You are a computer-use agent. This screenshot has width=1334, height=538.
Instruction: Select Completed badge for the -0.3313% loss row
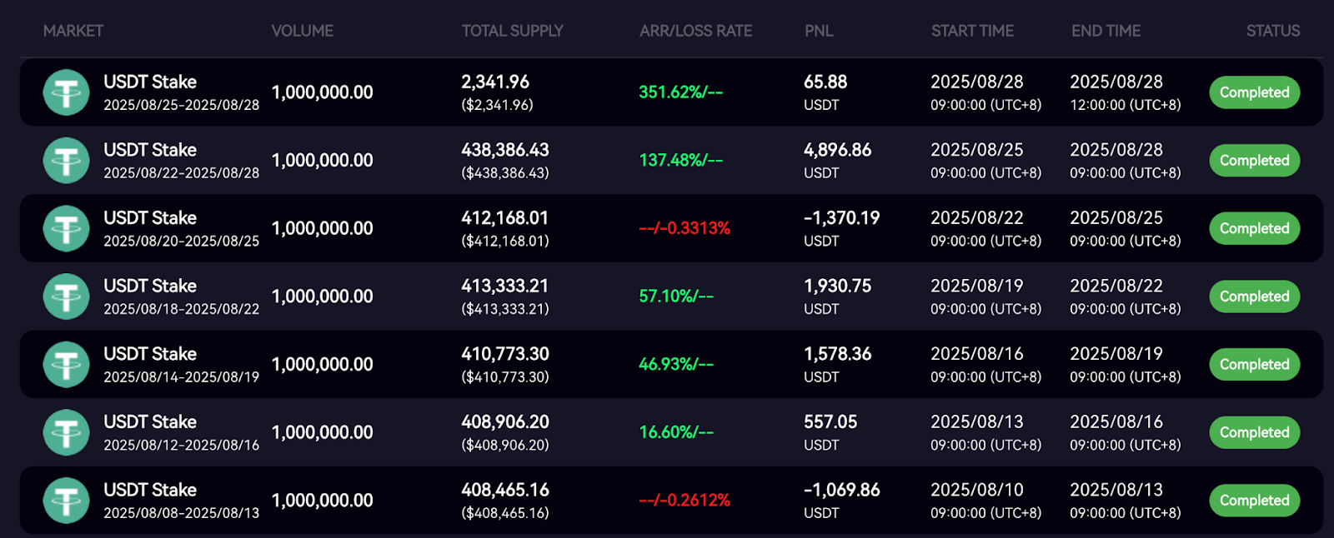(x=1254, y=229)
